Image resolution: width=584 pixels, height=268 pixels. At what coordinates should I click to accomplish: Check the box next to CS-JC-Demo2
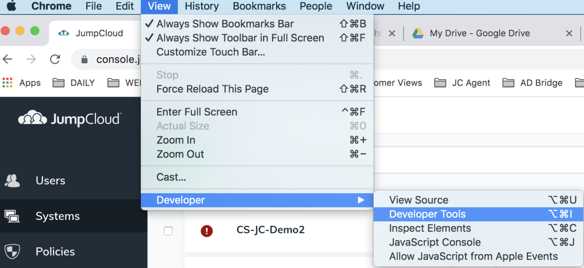pos(168,231)
